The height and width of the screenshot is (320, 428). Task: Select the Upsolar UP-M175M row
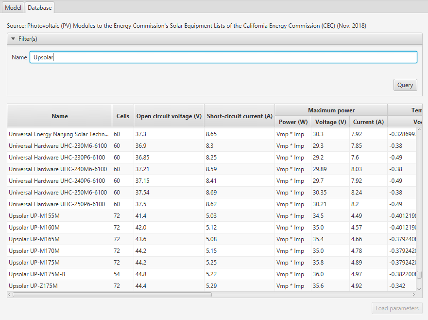211,262
